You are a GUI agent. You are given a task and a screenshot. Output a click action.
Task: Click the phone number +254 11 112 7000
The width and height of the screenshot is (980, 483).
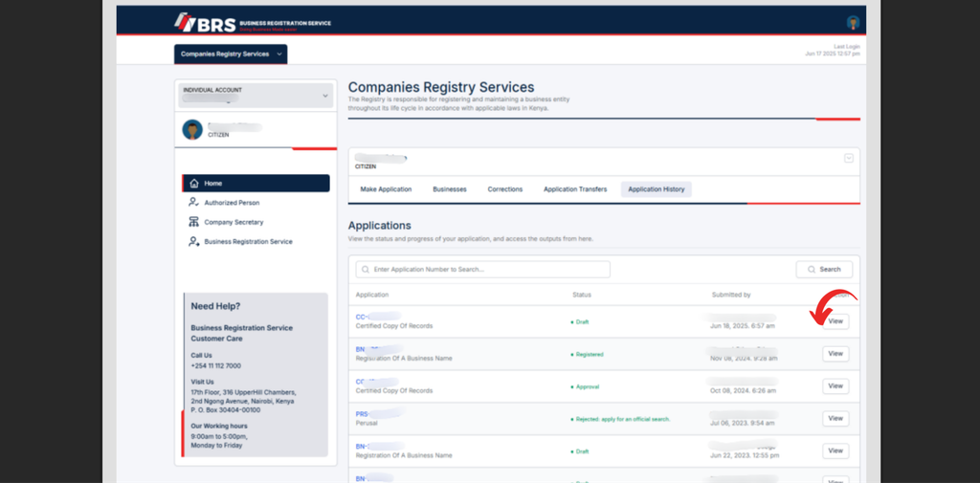[x=215, y=366]
